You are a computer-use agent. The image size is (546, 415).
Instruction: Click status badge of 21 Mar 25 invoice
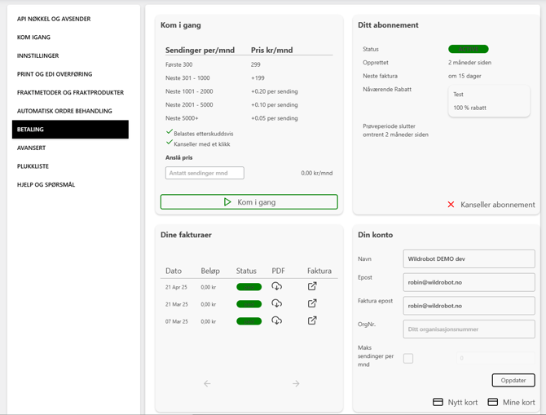[x=249, y=304]
